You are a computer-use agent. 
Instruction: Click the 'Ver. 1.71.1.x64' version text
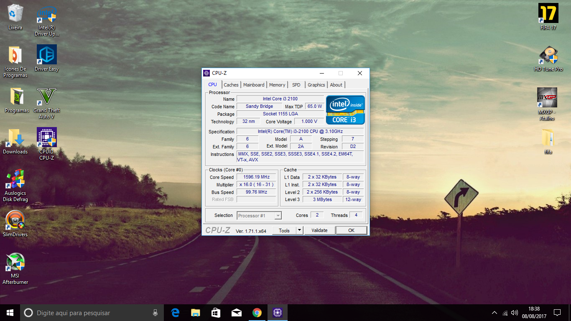pyautogui.click(x=251, y=231)
